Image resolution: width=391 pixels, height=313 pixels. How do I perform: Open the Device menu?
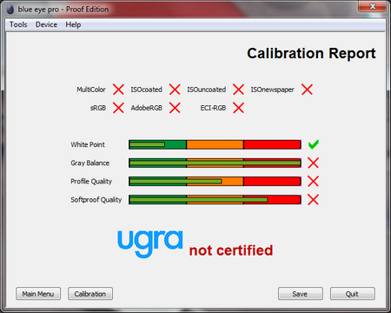click(46, 24)
